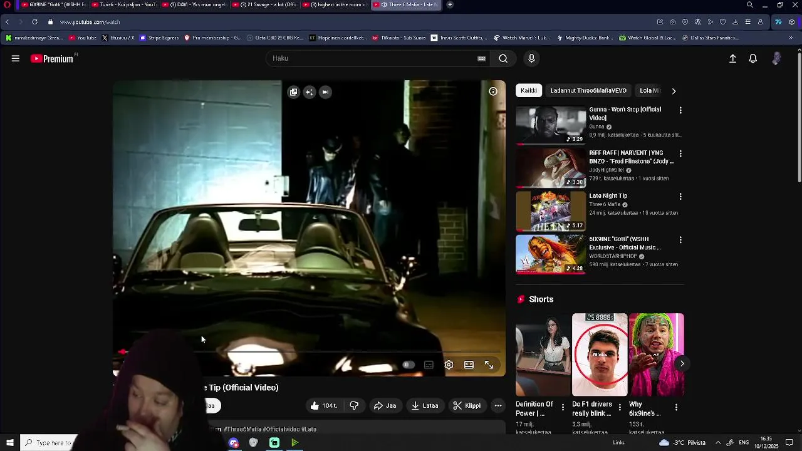Select Ladannut Three6MafiaVEVO chip
The height and width of the screenshot is (451, 802).
coord(588,91)
